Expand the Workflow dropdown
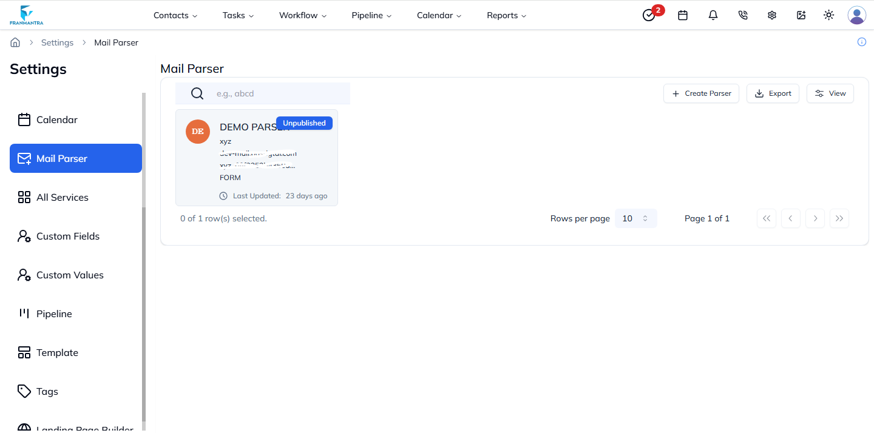 302,15
